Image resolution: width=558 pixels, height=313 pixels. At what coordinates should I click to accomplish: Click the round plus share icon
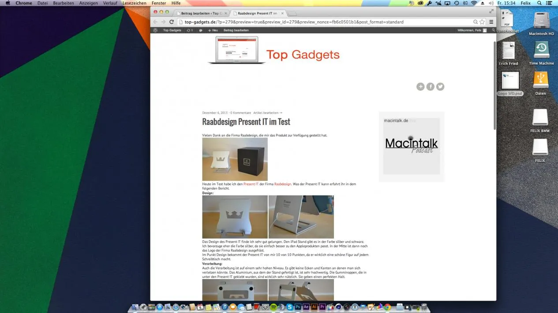coord(420,87)
